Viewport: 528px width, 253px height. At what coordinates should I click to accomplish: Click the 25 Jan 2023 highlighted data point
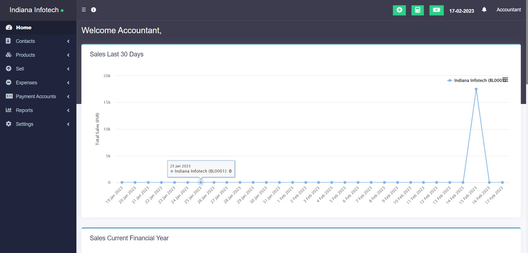click(201, 182)
